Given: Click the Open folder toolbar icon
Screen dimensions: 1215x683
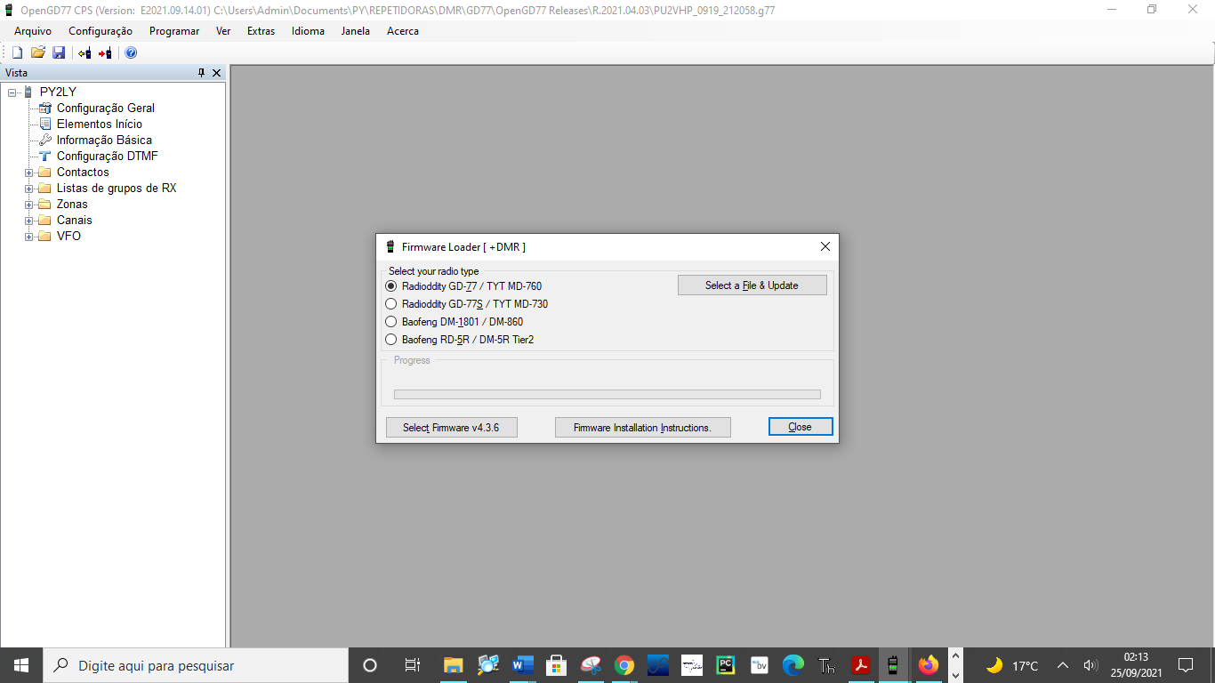Looking at the screenshot, I should (38, 53).
